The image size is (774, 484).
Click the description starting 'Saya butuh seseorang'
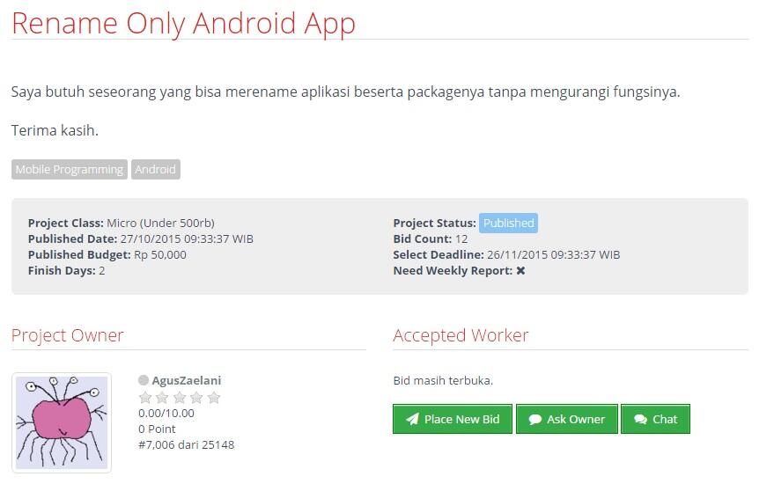[x=345, y=92]
